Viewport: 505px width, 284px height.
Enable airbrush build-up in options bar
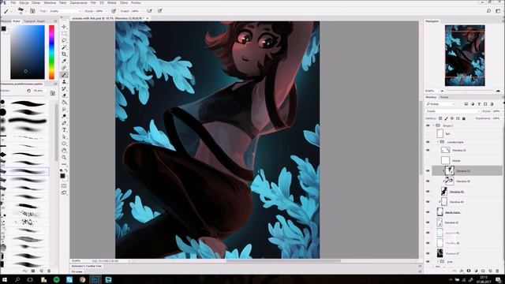coord(149,11)
